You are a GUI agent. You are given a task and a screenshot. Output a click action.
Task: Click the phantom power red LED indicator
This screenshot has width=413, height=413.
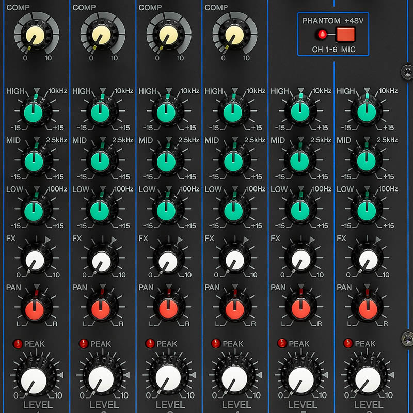(322, 35)
